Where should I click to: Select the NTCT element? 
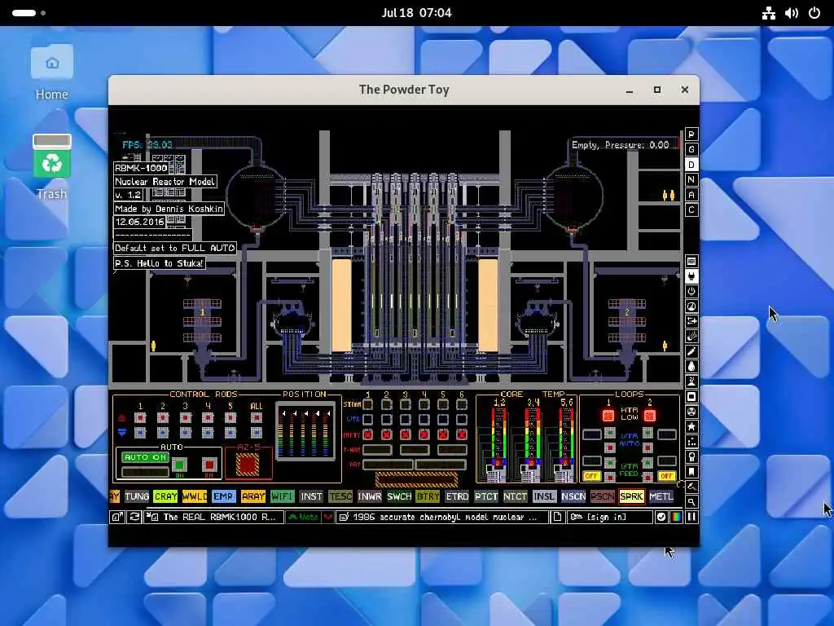(x=515, y=496)
